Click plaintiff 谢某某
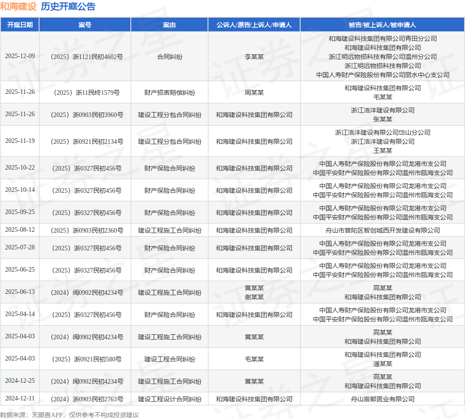Image resolution: width=465 pixels, height=419 pixels. coord(254,297)
